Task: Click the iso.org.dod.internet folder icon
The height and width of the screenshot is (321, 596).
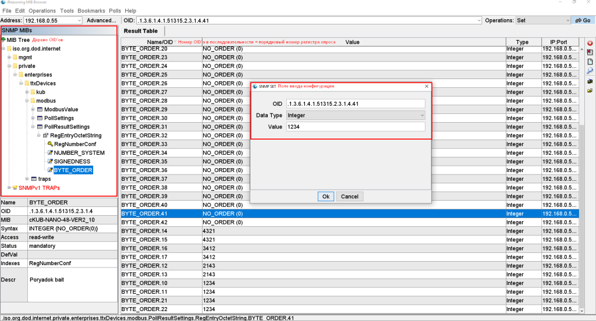Action: click(9, 49)
